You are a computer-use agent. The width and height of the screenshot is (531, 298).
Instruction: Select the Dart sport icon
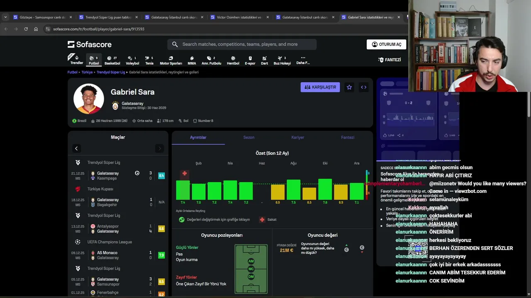(264, 60)
